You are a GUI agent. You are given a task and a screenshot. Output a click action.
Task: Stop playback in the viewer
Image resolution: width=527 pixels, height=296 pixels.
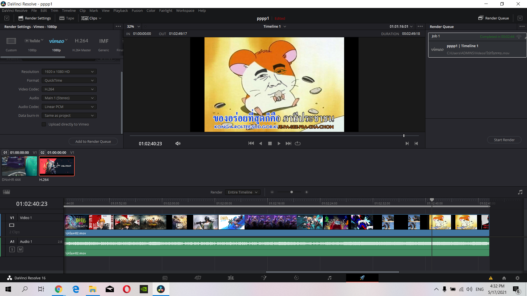270,143
